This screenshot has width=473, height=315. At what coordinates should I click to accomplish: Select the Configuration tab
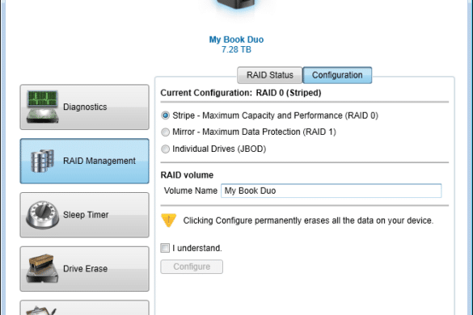click(x=337, y=75)
